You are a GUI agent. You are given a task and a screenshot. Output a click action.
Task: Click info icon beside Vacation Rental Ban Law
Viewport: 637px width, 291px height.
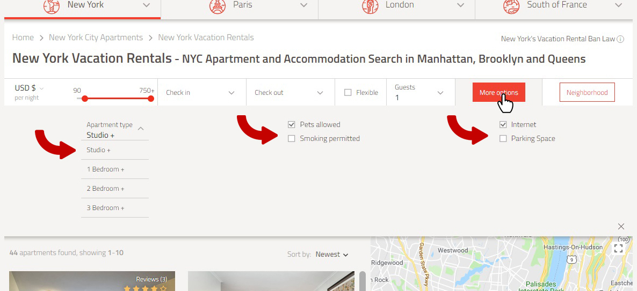[620, 39]
